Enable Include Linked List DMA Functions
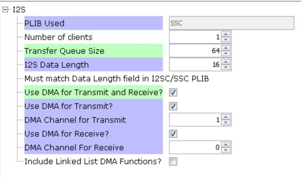Image resolution: width=301 pixels, height=178 pixels. [x=173, y=161]
